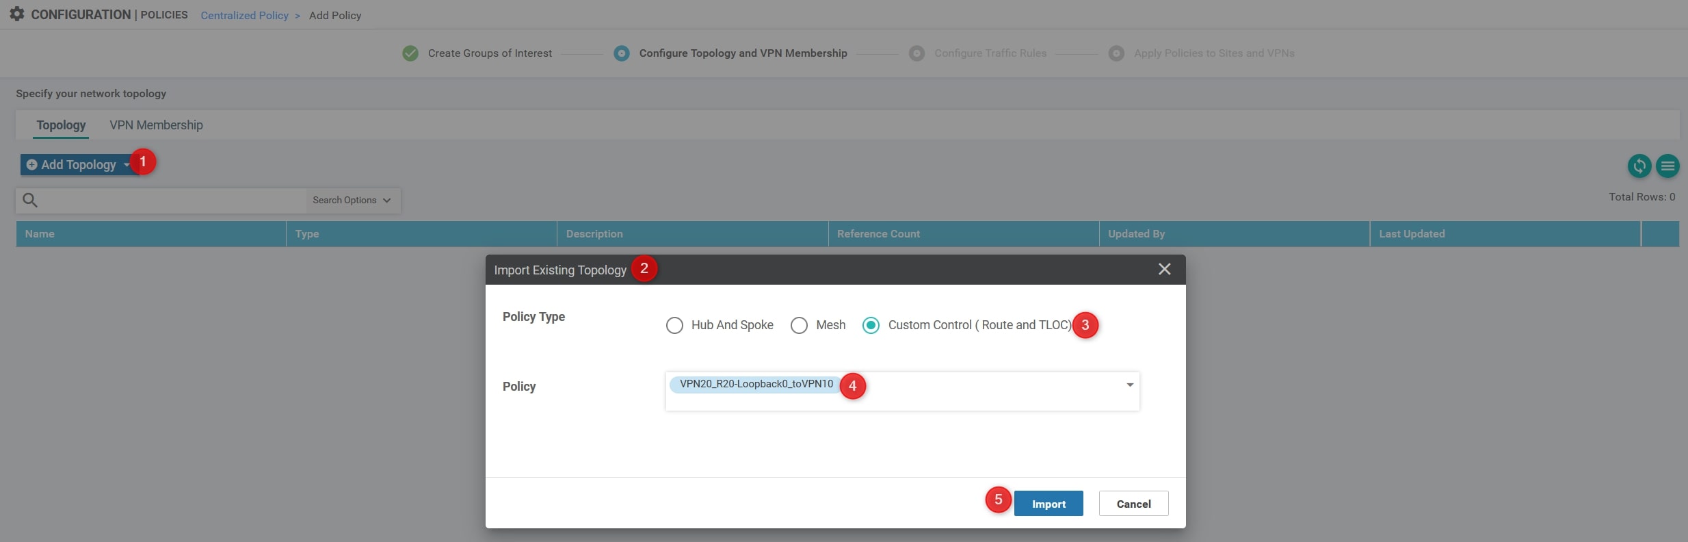Click the configuration gear icon
Image resolution: width=1688 pixels, height=542 pixels.
point(17,14)
